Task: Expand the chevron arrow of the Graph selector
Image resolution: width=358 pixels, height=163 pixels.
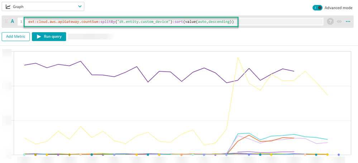Action: click(x=80, y=6)
